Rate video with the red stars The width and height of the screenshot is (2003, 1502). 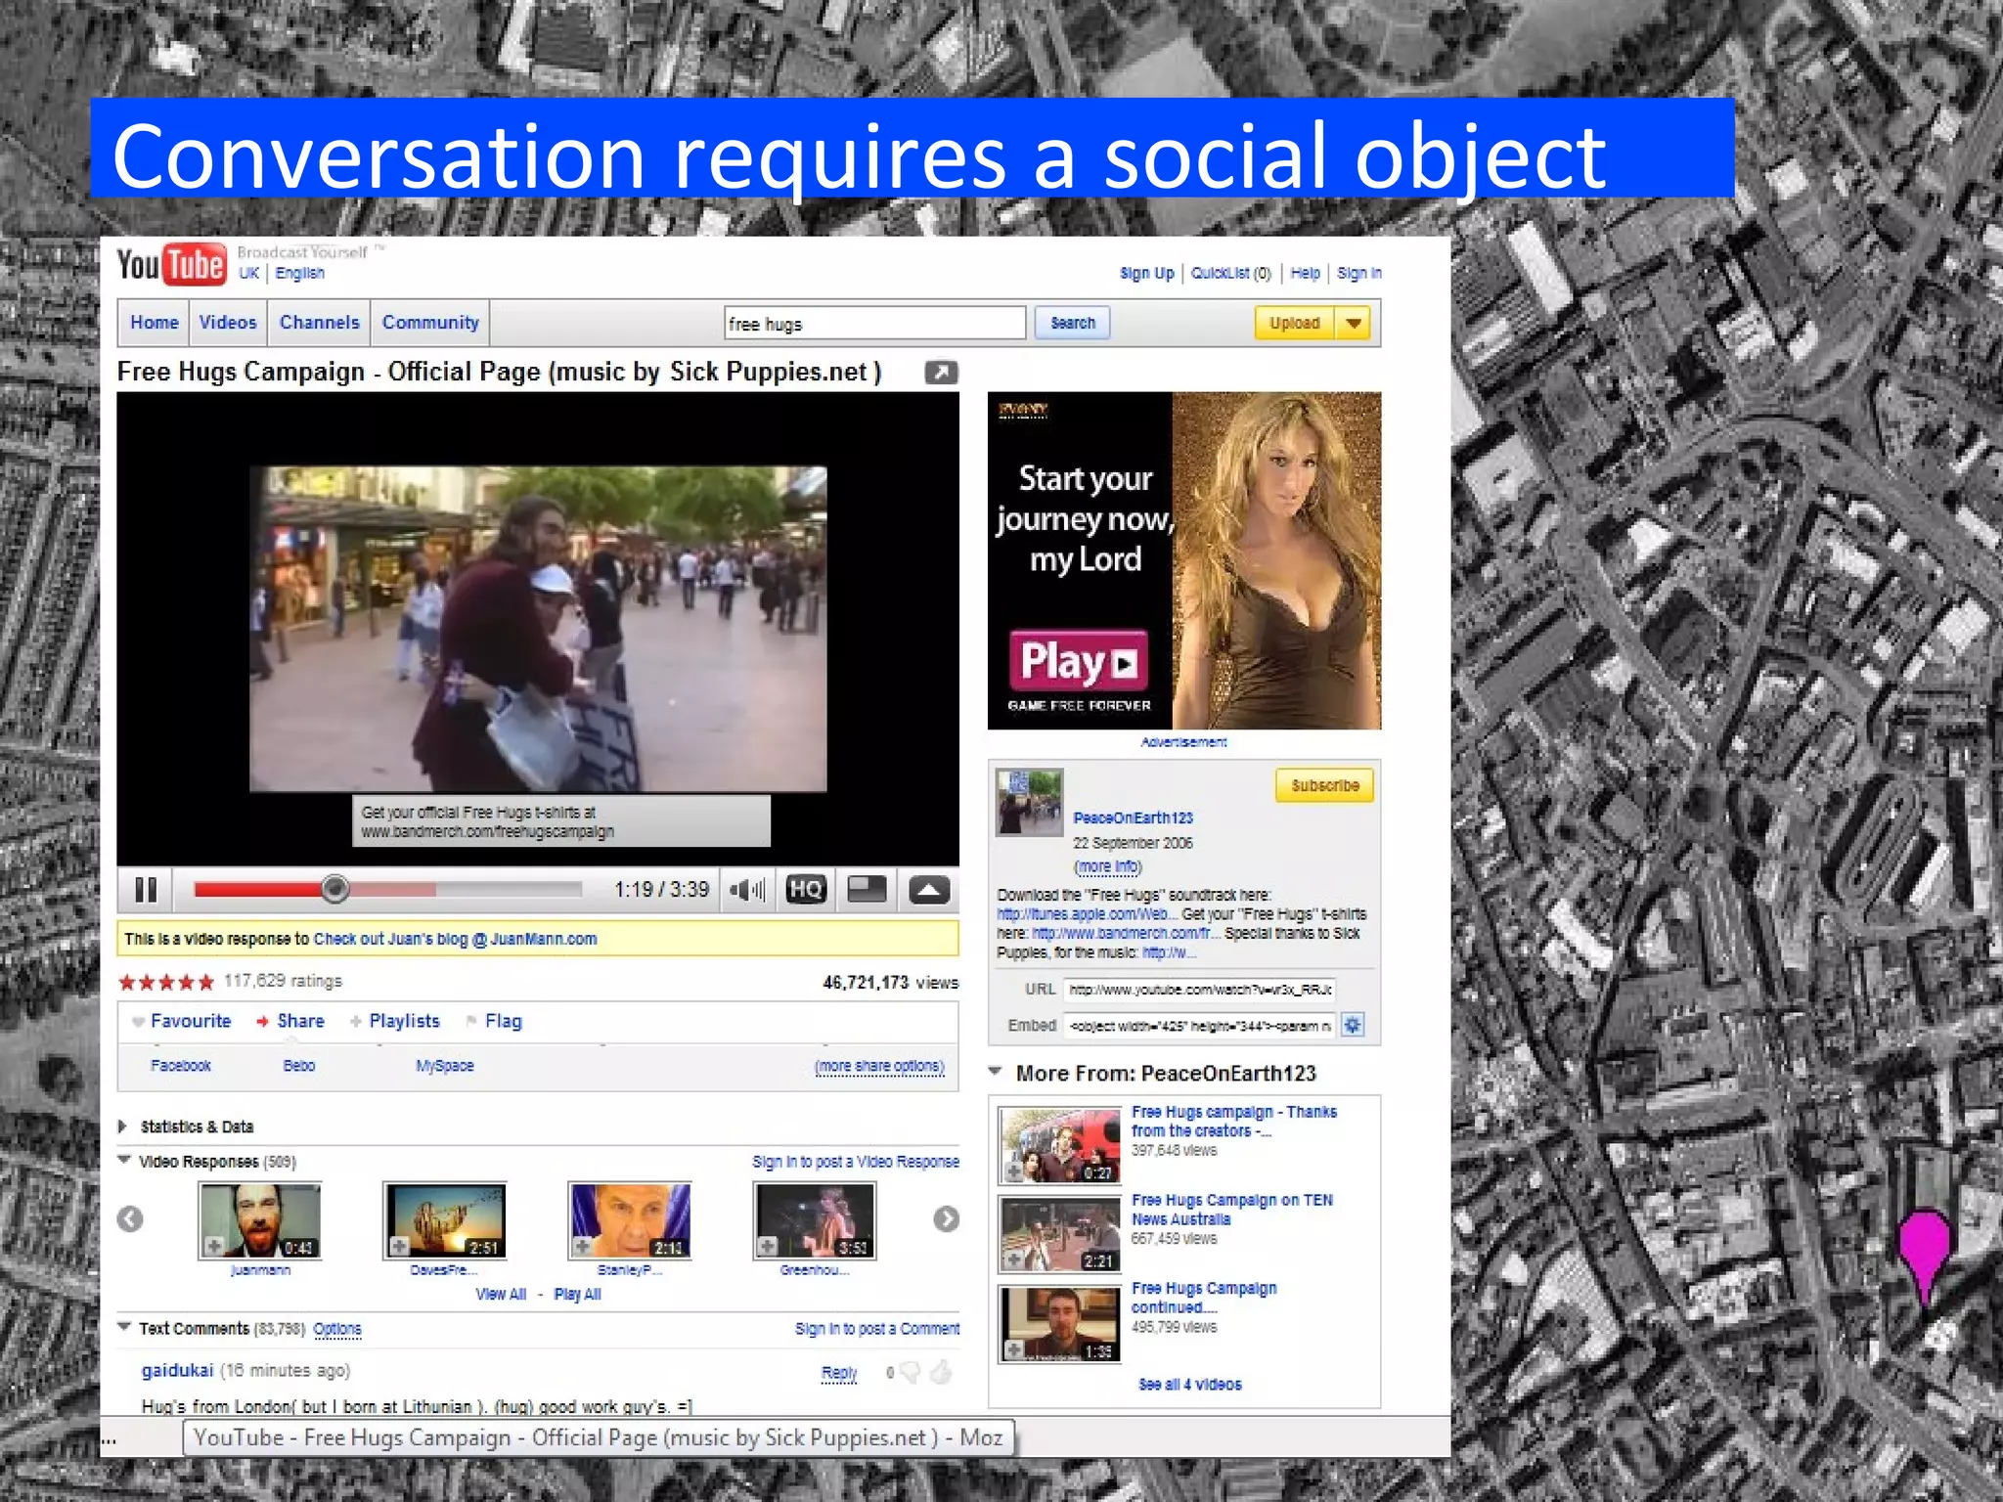click(165, 982)
